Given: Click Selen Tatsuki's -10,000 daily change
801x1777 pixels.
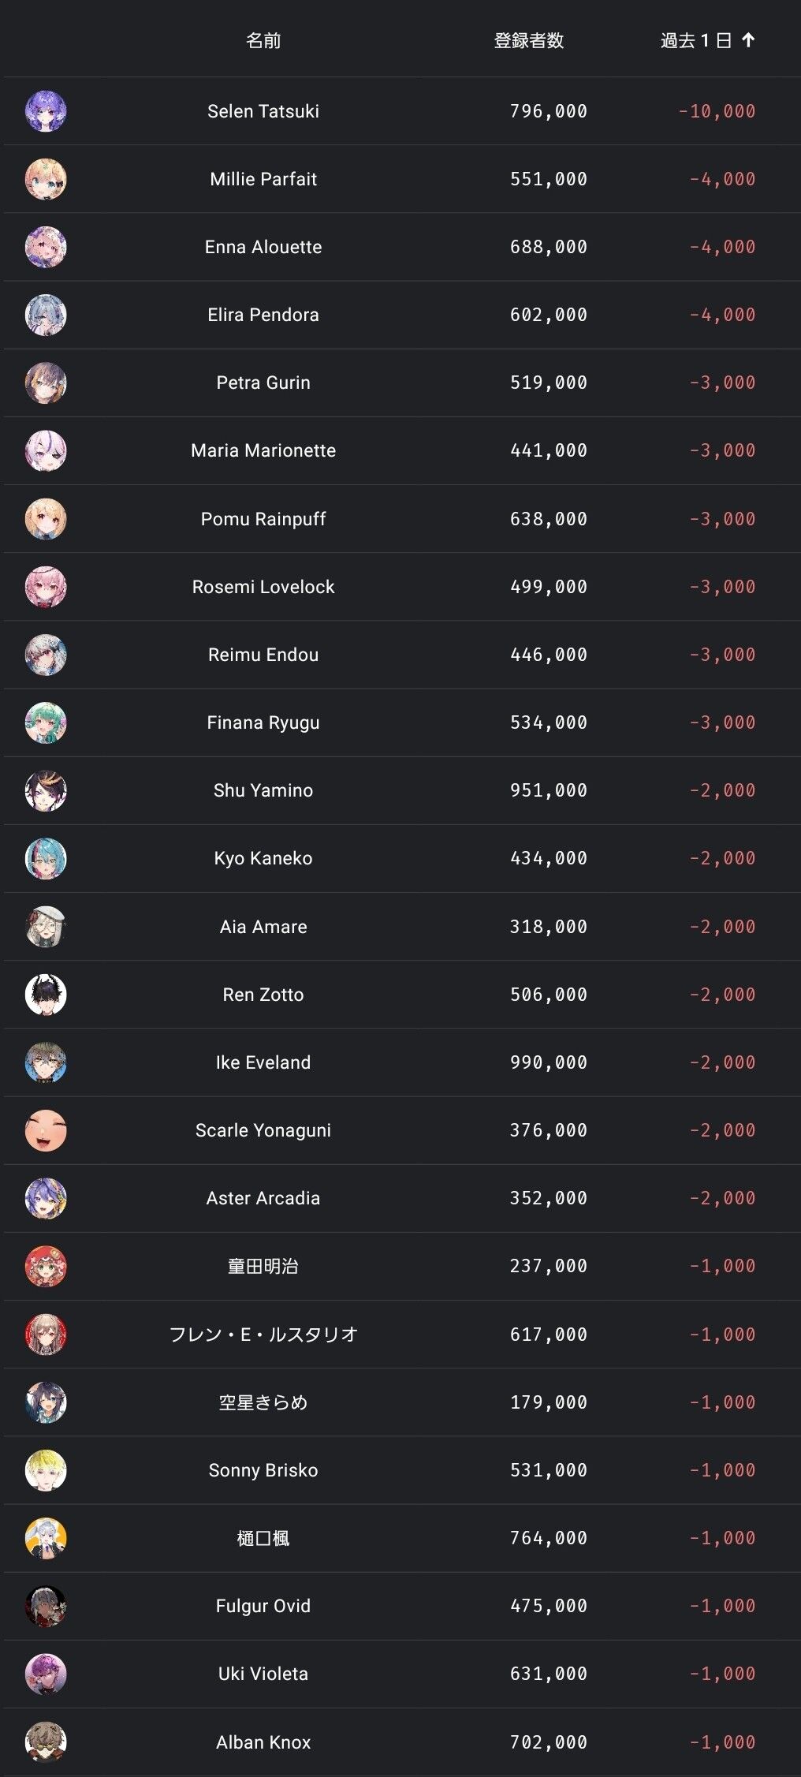Looking at the screenshot, I should coord(716,111).
